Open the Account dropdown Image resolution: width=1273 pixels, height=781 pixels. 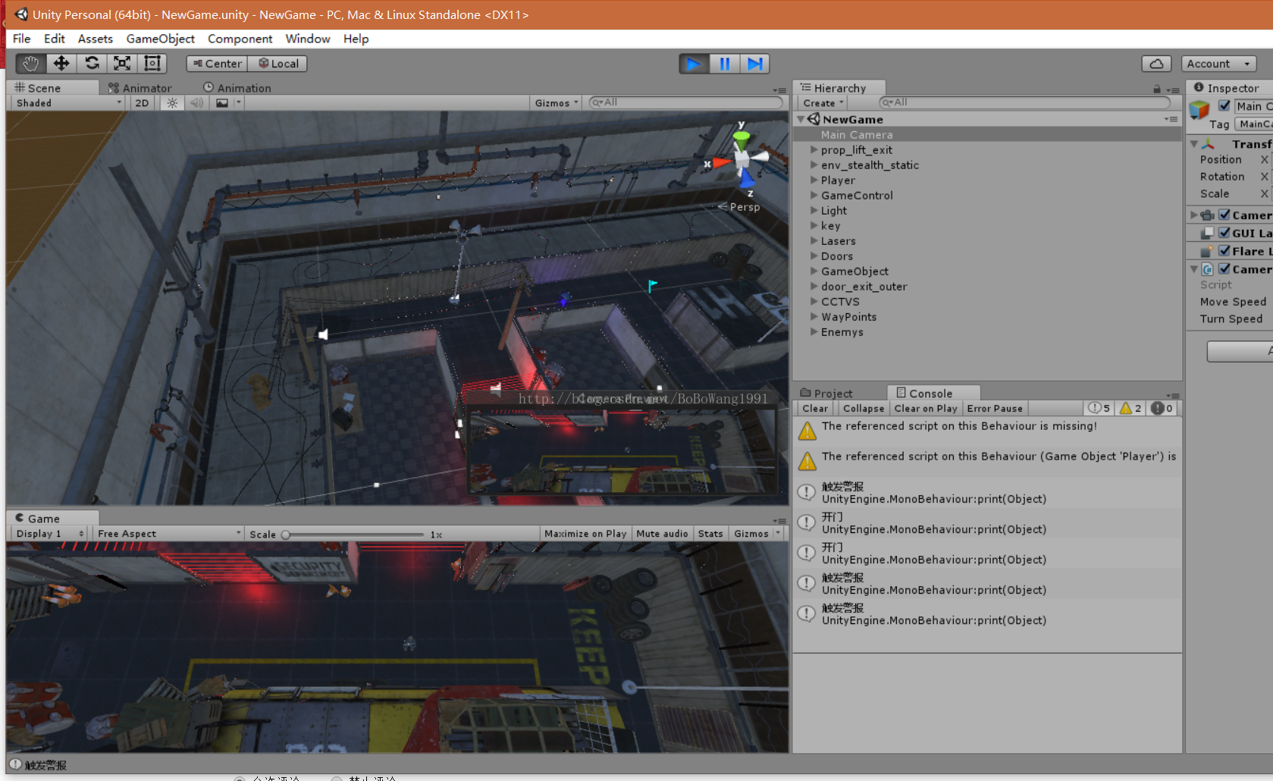tap(1218, 64)
